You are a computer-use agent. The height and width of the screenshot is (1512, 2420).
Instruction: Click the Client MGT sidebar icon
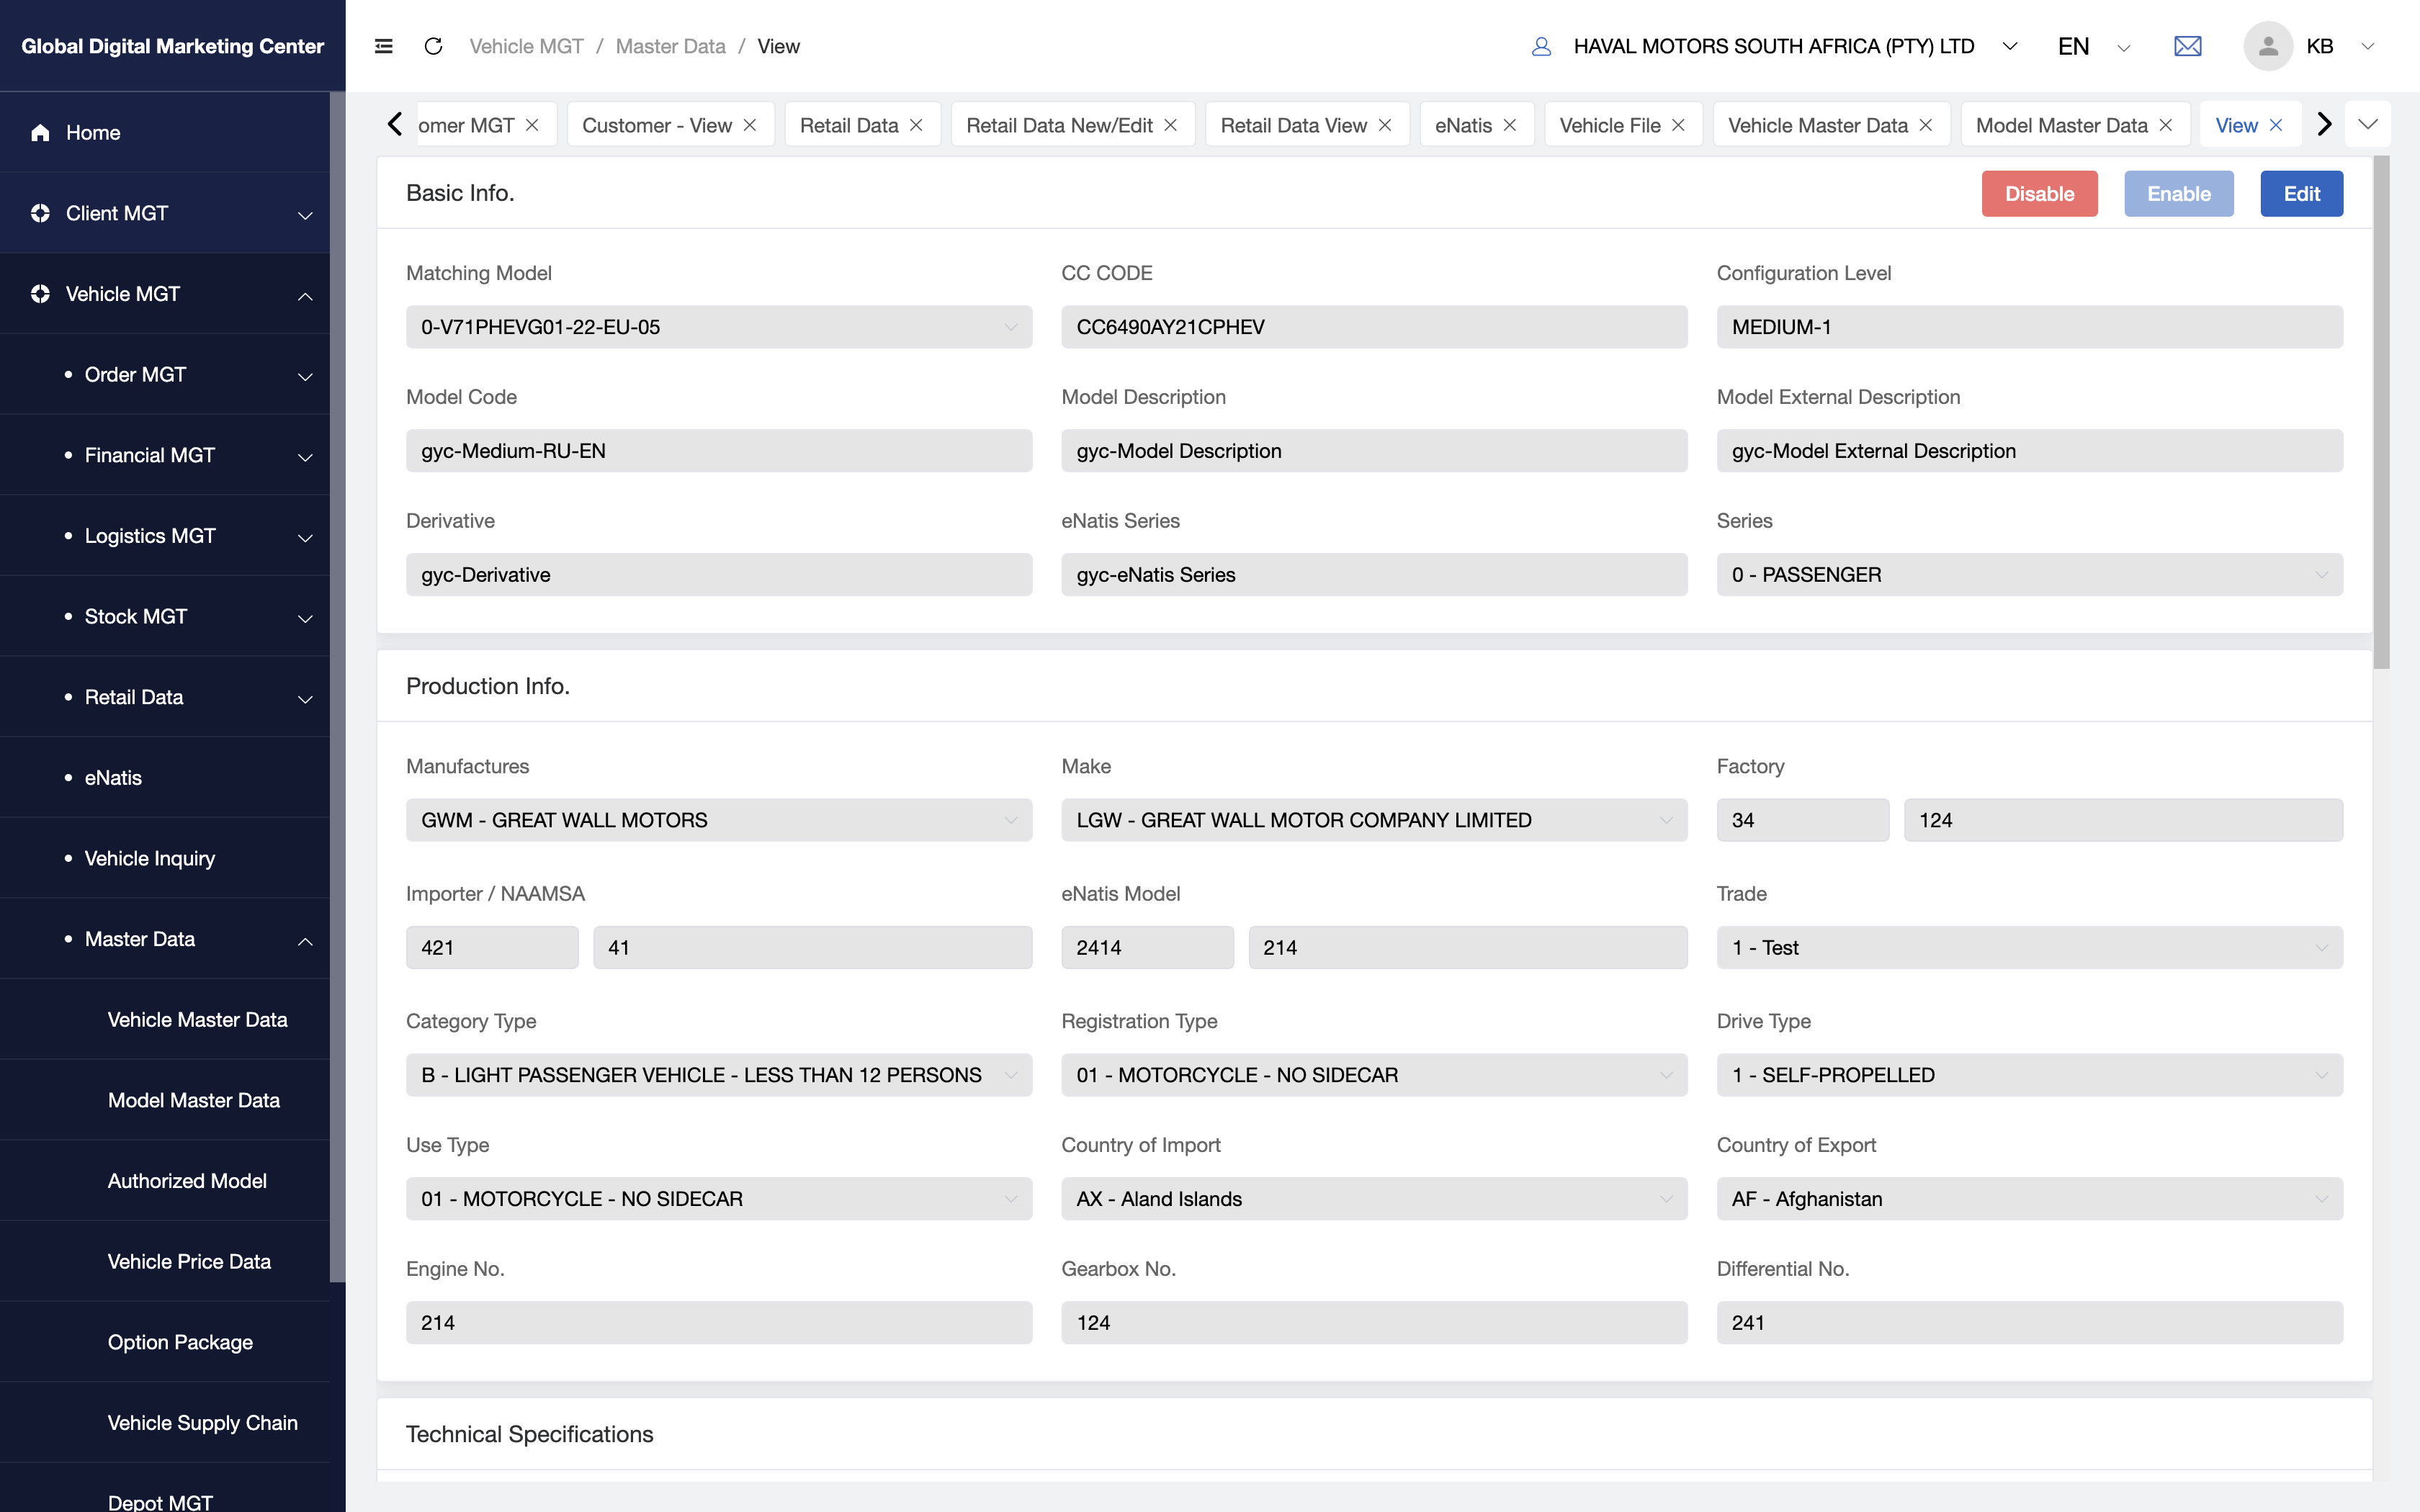coord(40,213)
